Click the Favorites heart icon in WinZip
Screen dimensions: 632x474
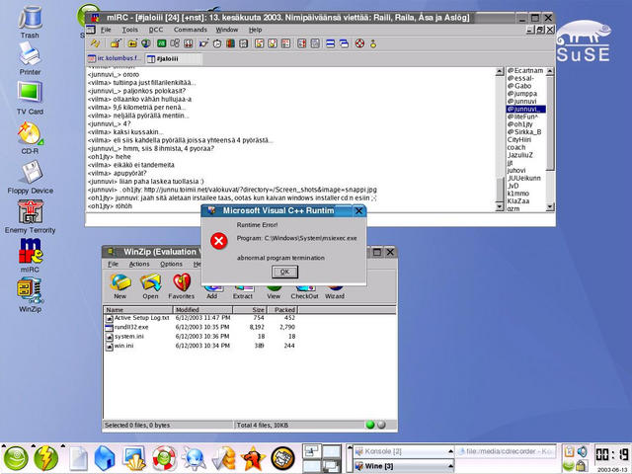(182, 286)
